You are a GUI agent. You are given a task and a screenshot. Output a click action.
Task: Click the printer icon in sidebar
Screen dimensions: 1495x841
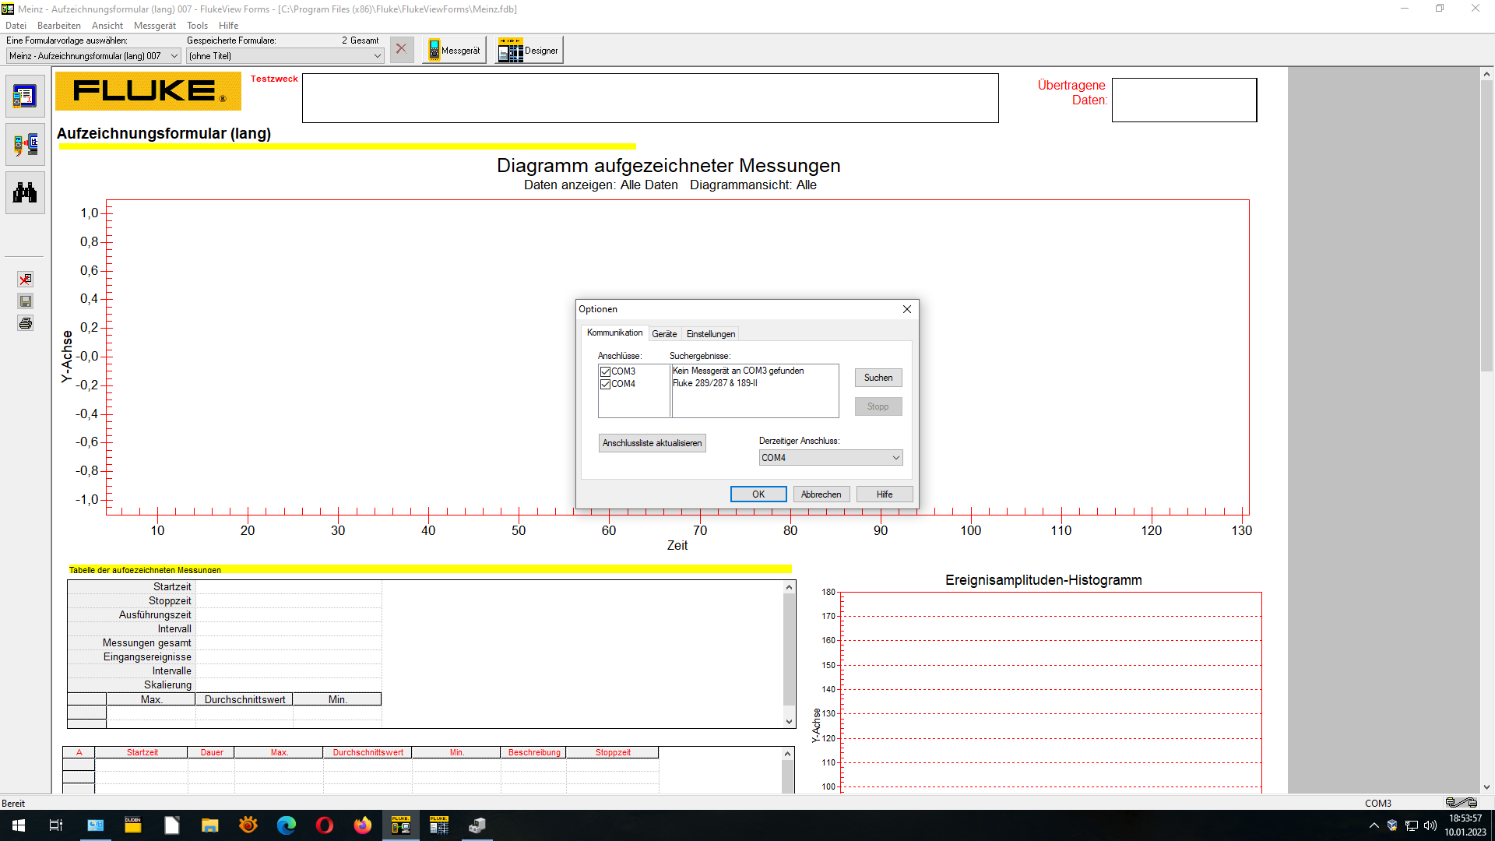[26, 323]
